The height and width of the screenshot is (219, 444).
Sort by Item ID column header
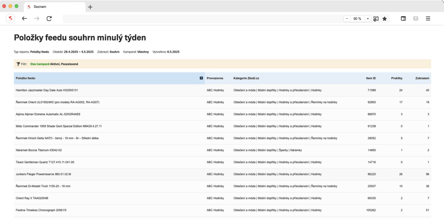tap(371, 78)
